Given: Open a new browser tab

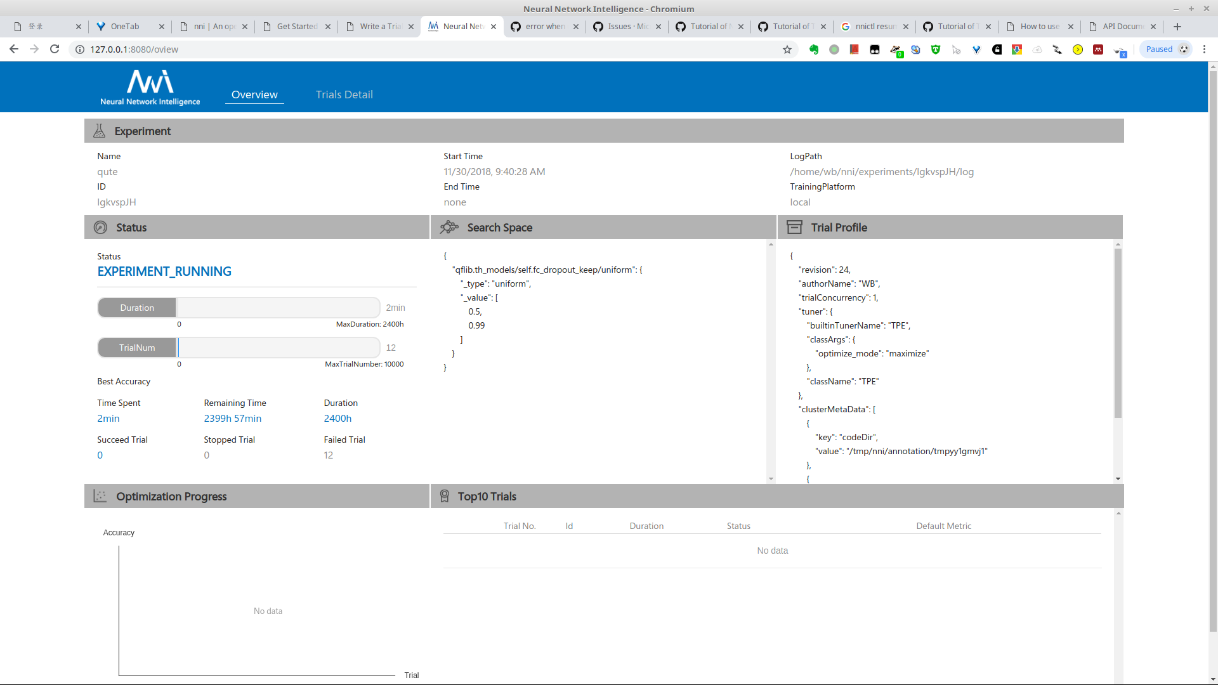Looking at the screenshot, I should (1177, 26).
